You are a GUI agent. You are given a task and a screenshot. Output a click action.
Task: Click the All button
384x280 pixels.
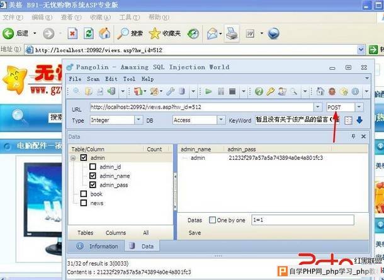pyautogui.click(x=146, y=233)
